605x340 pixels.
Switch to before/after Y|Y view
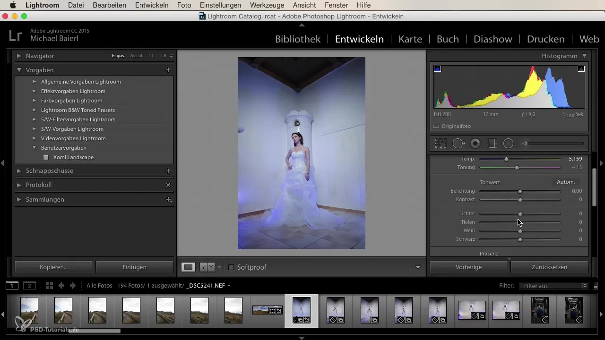[x=207, y=267]
